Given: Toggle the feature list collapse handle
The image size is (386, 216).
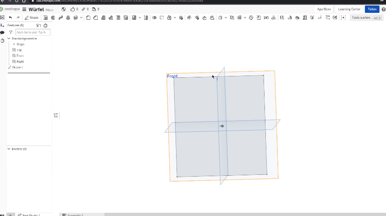Looking at the screenshot, I should click(56, 115).
